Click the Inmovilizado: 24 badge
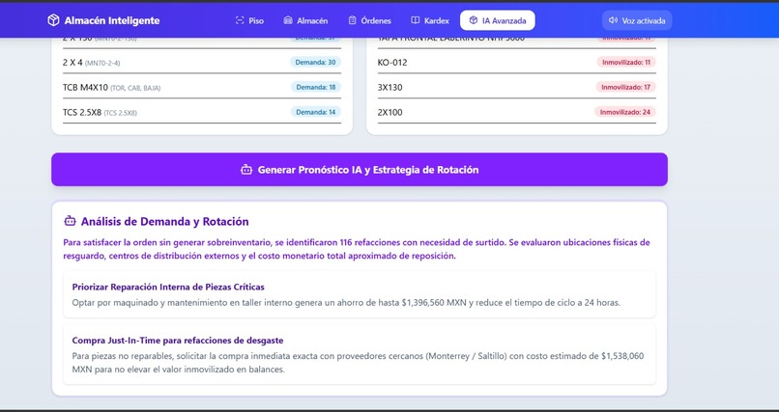 pos(625,112)
